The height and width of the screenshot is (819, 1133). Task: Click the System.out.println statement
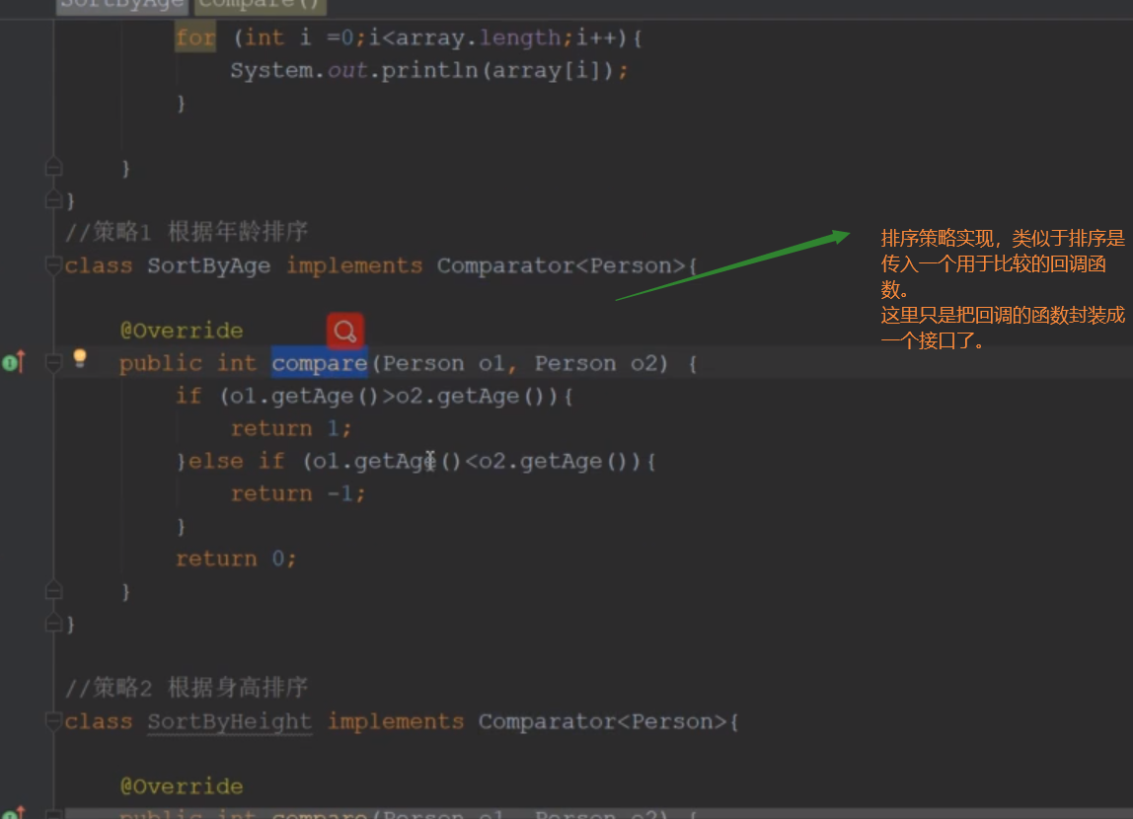tap(428, 71)
